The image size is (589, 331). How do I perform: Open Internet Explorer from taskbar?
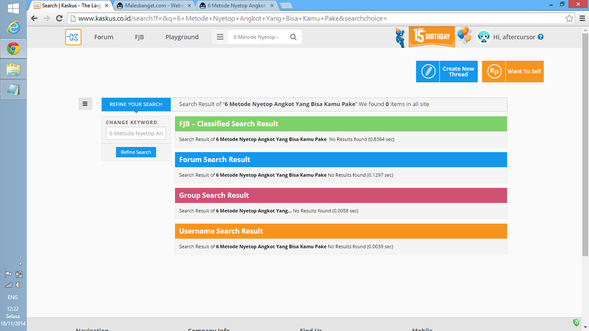(x=13, y=28)
